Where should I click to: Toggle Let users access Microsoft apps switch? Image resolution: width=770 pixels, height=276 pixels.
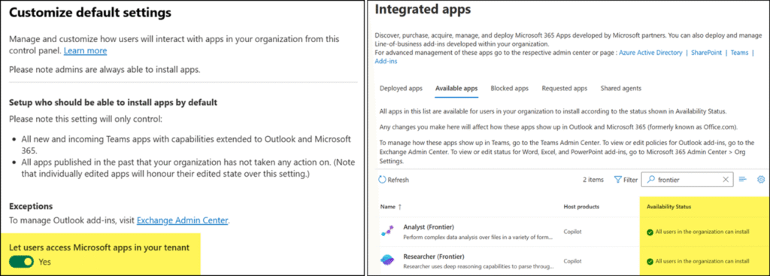click(22, 262)
